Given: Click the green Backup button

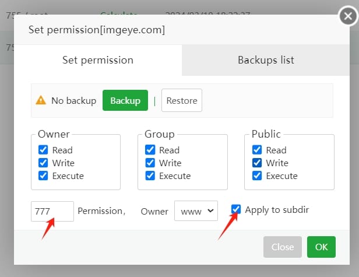Looking at the screenshot, I should (125, 100).
